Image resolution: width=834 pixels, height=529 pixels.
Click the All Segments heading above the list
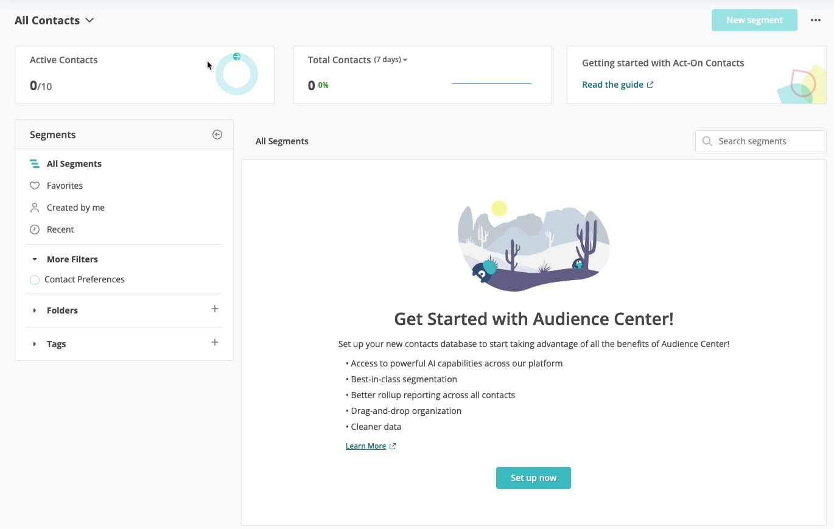tap(282, 141)
